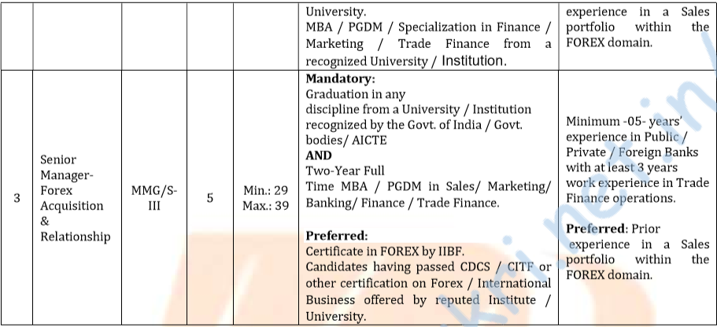Click the "MMG/S-III" grade cell

[x=154, y=198]
